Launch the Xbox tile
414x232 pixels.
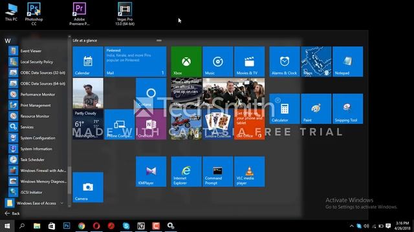click(186, 62)
